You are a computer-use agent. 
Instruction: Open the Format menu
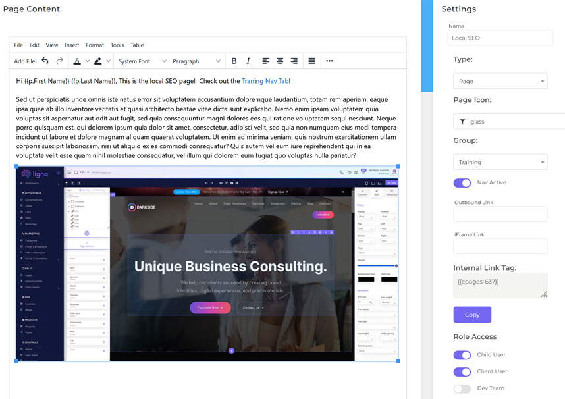95,45
